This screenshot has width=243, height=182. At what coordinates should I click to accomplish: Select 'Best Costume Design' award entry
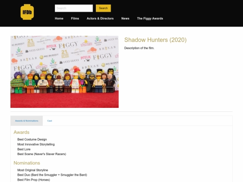[x=32, y=139]
